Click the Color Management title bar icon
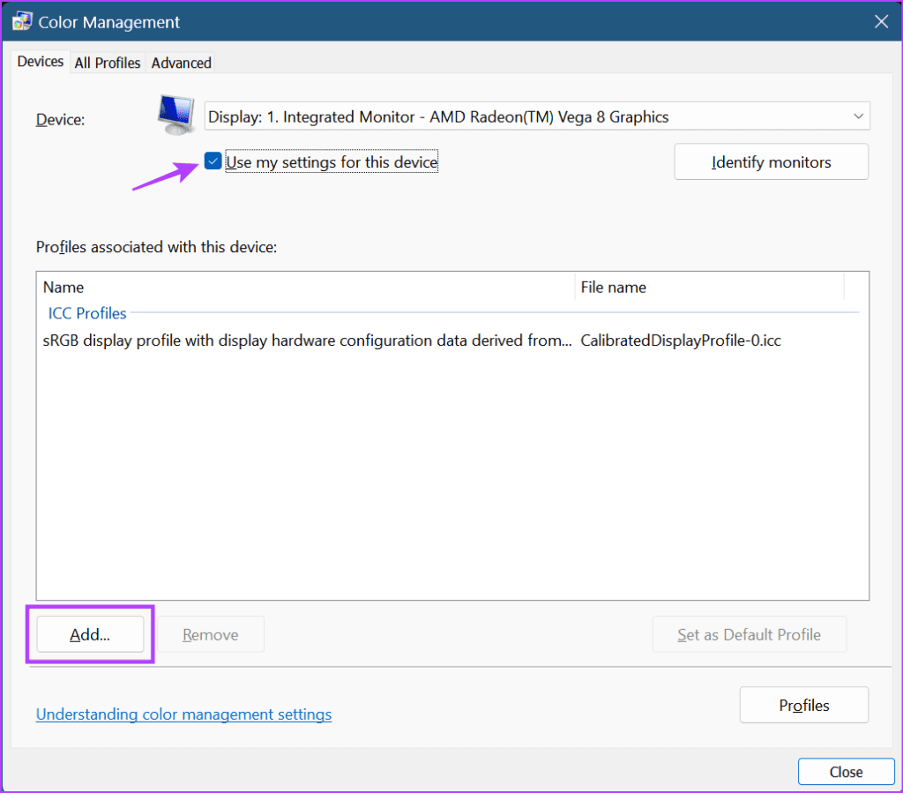 point(22,22)
